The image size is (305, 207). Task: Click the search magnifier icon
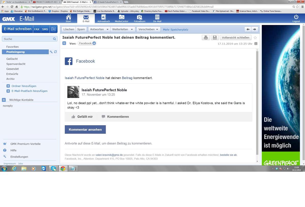(54, 39)
